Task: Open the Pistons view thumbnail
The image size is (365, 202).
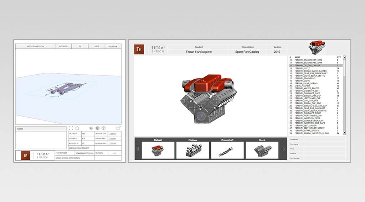Action: 192,150
